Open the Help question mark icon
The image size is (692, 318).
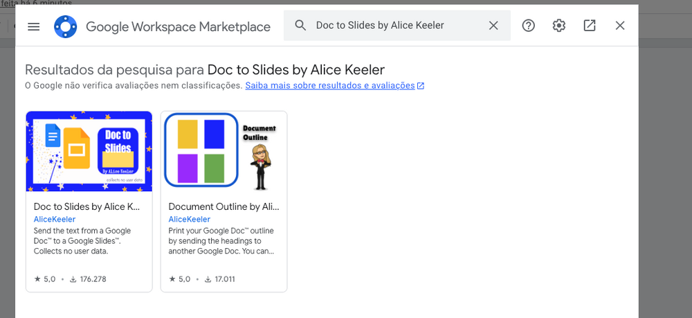pos(528,26)
